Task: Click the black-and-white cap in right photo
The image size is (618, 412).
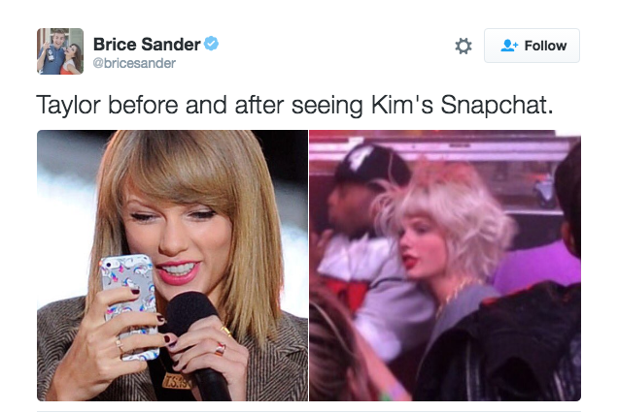Action: (368, 165)
